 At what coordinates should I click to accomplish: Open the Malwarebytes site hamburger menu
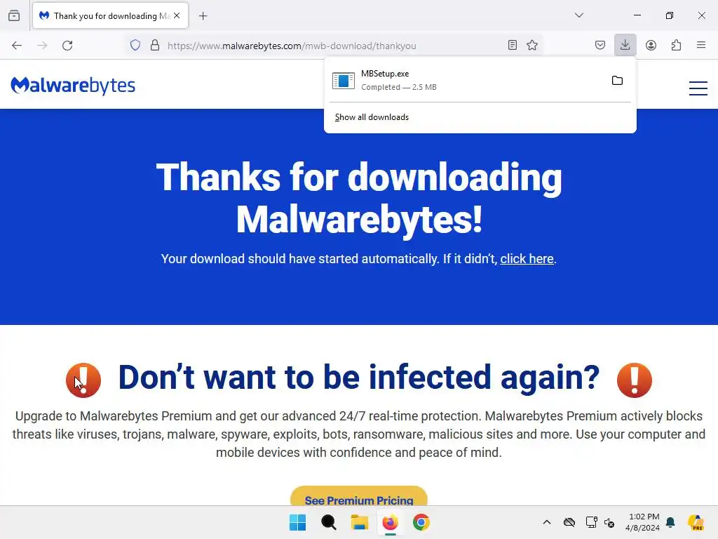[x=698, y=88]
